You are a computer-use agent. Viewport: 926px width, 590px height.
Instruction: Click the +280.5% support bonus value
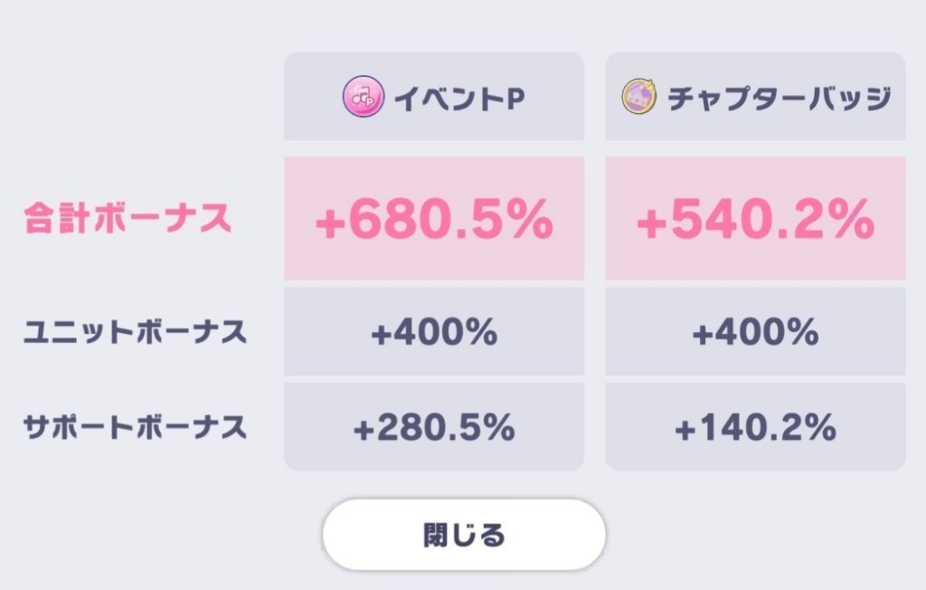point(434,427)
